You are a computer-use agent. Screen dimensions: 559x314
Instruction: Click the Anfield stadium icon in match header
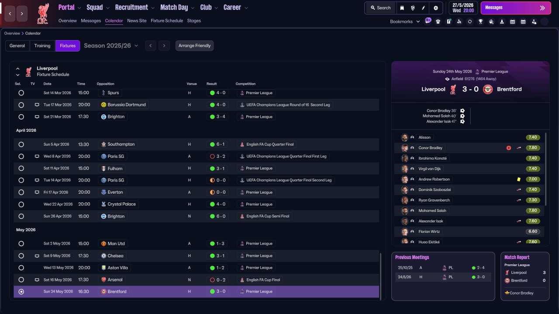[x=447, y=79]
